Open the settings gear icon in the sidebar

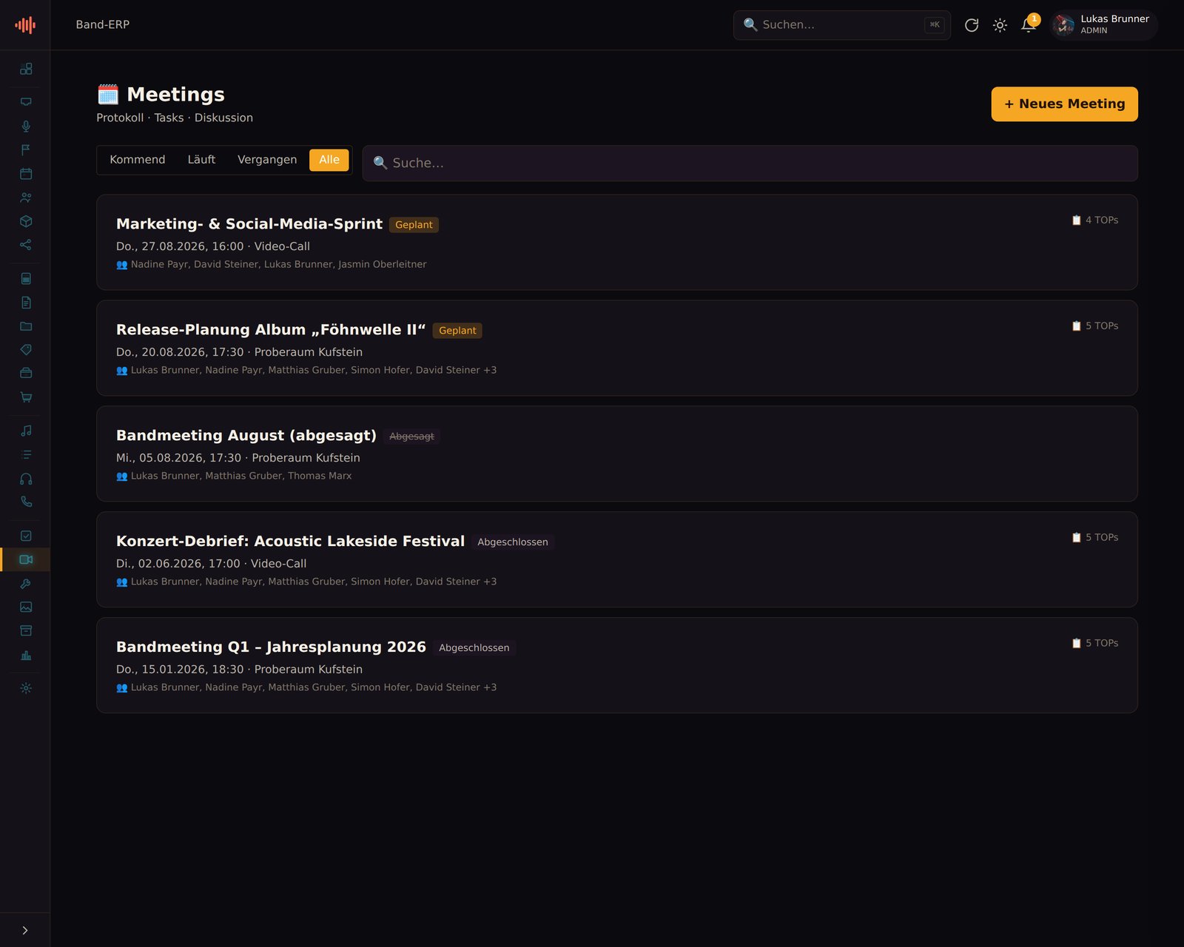click(26, 688)
